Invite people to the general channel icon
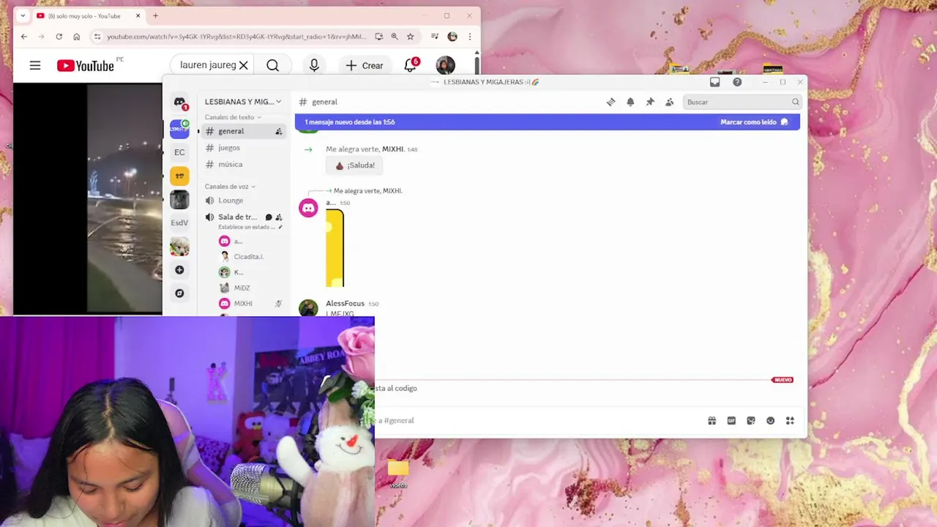The width and height of the screenshot is (937, 527). click(x=279, y=132)
